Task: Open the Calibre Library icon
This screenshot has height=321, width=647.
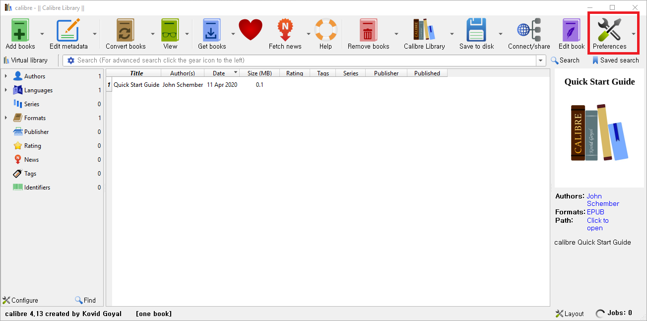Action: pos(424,30)
